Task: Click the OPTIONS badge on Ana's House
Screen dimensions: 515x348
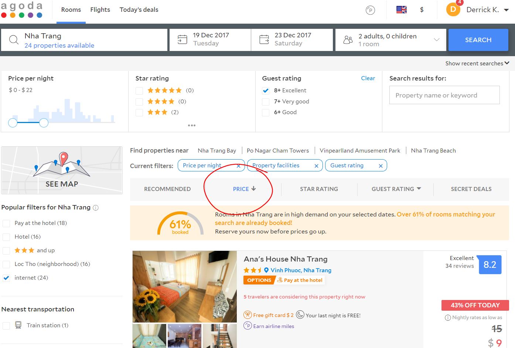Action: [x=259, y=280]
